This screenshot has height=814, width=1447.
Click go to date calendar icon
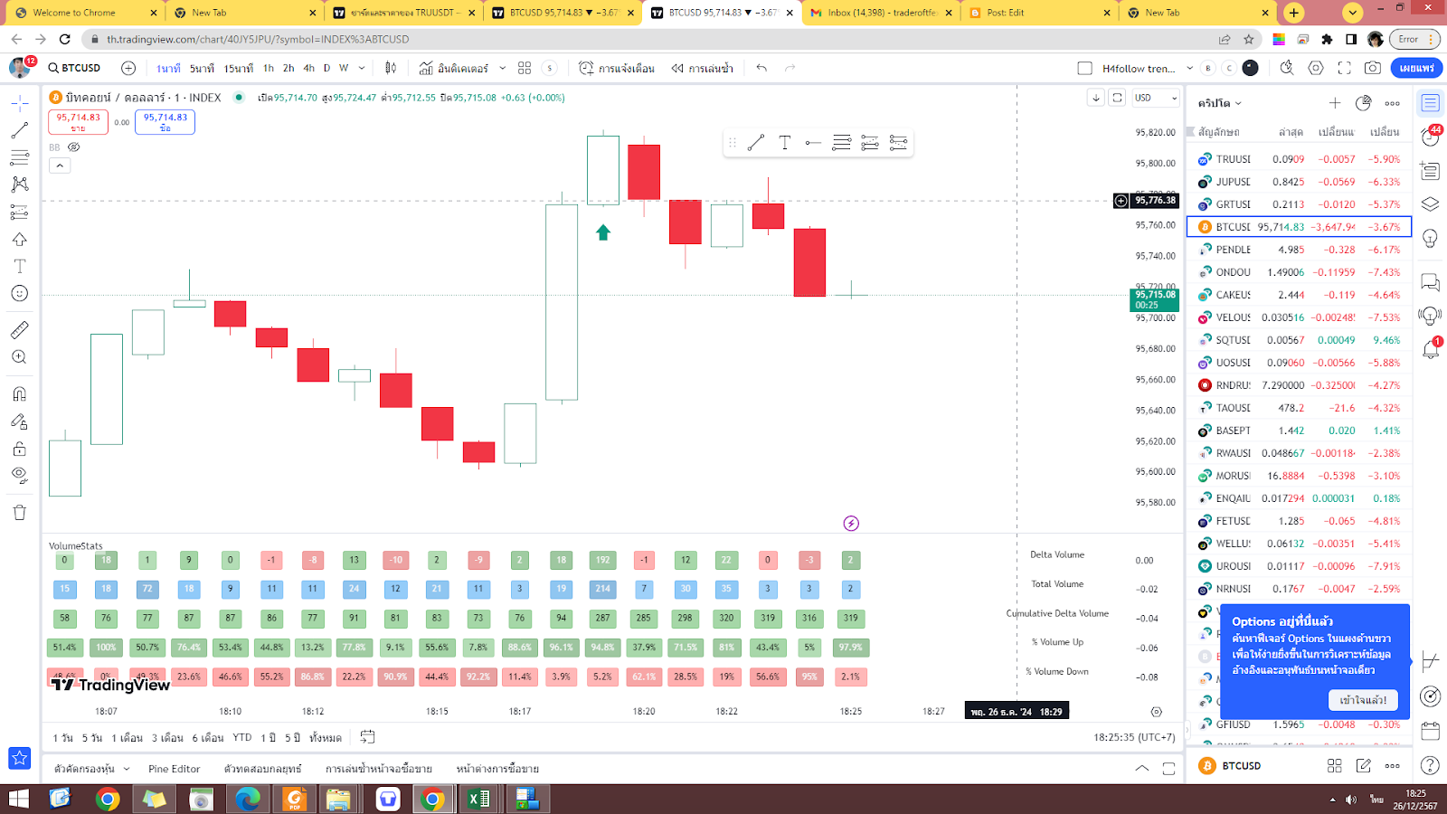pyautogui.click(x=367, y=737)
